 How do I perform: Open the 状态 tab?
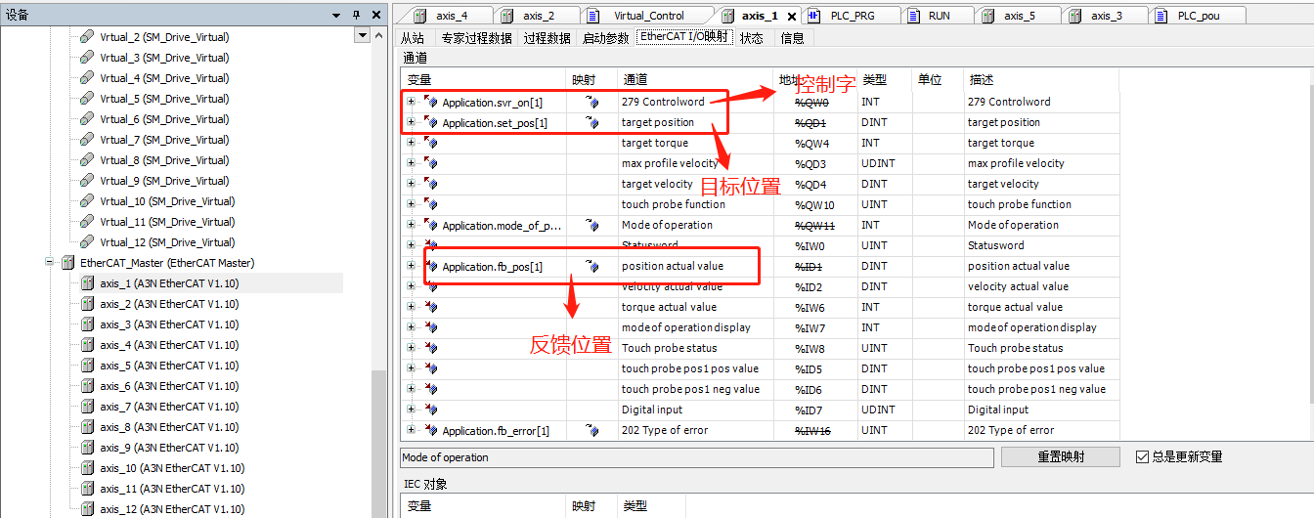click(x=752, y=38)
